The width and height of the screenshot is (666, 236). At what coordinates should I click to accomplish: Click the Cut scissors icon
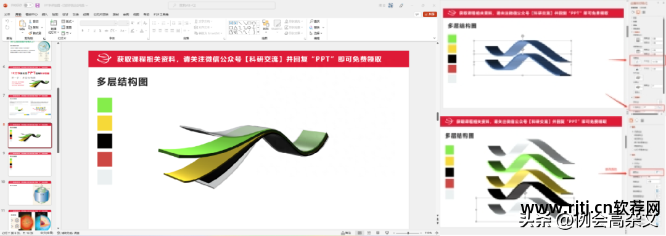pyautogui.click(x=30, y=22)
